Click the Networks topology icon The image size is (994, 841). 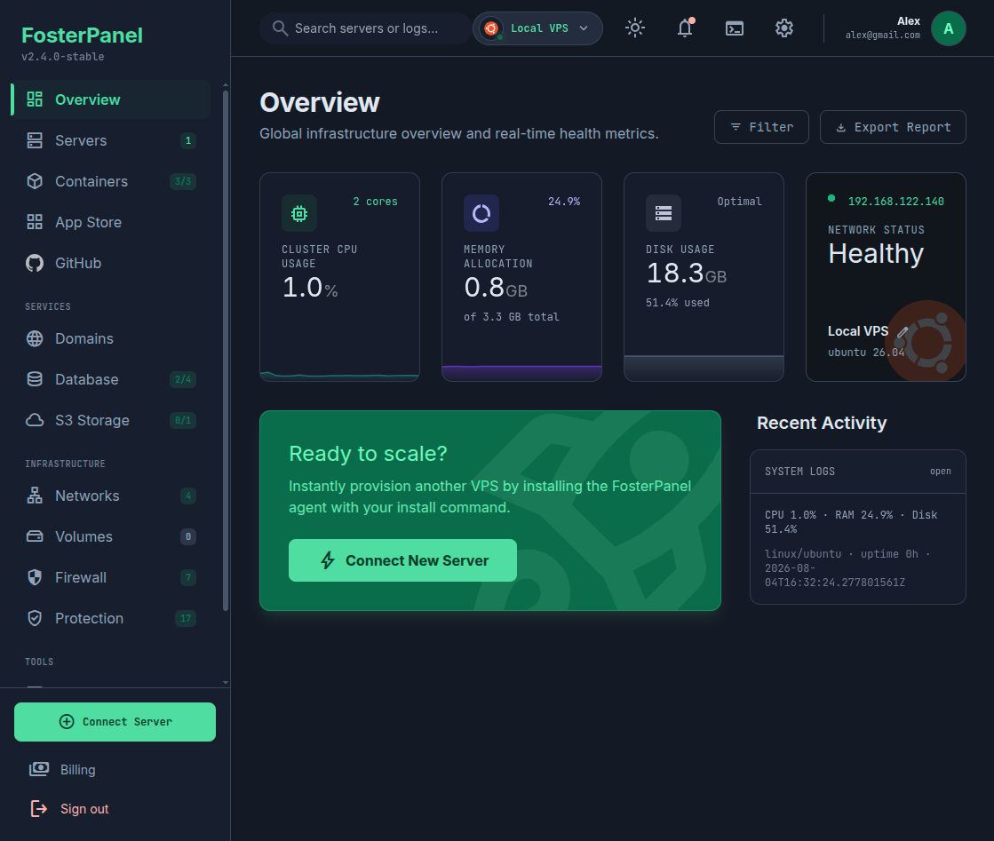pyautogui.click(x=35, y=496)
